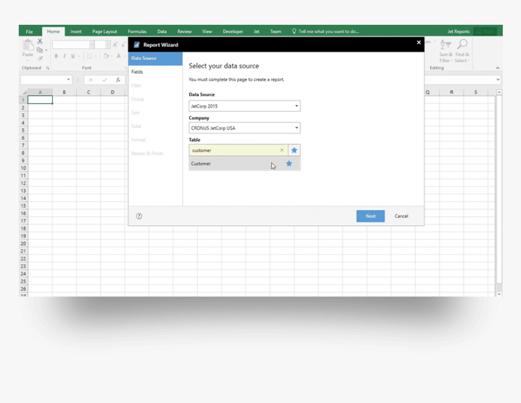Viewport: 521px width, 403px height.
Task: Click the Insert Function fx icon
Action: tap(118, 80)
